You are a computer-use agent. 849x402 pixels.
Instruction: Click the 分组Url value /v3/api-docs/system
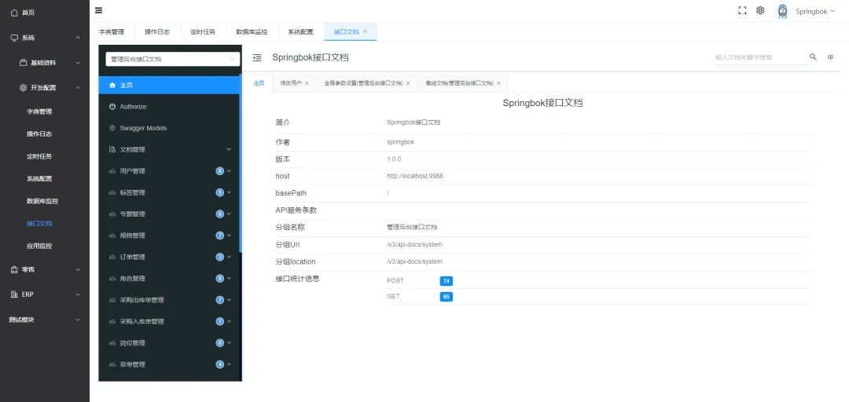coord(414,245)
